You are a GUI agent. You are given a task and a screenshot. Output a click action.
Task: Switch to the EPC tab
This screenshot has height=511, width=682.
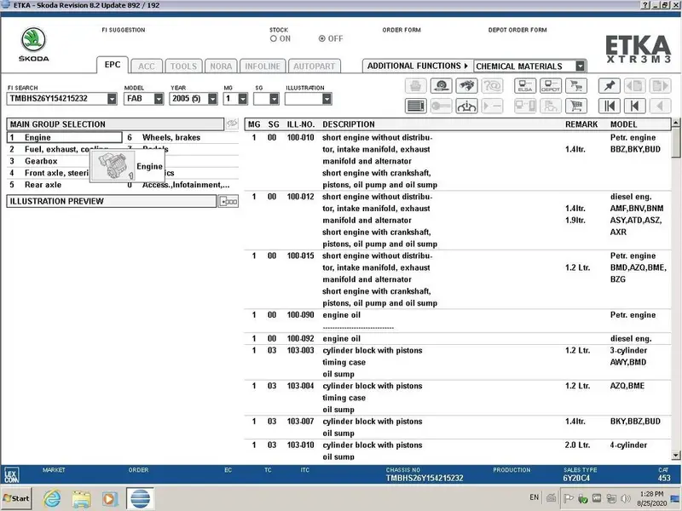113,65
